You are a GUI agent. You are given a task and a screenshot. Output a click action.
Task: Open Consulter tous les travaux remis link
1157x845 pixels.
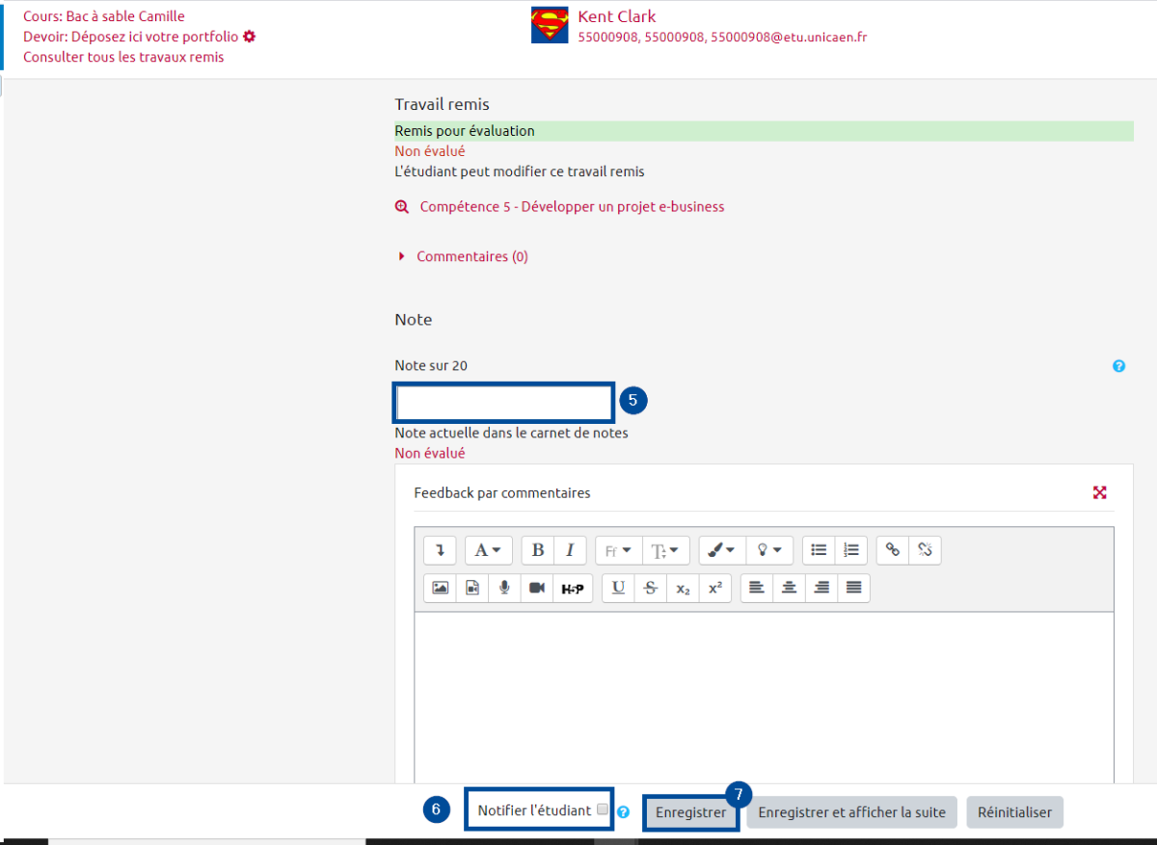pos(123,57)
